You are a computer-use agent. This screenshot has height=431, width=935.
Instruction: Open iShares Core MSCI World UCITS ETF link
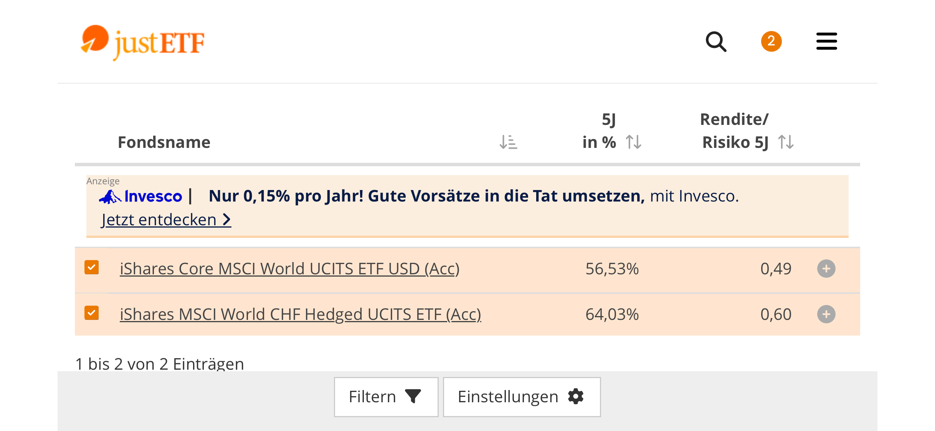click(289, 269)
